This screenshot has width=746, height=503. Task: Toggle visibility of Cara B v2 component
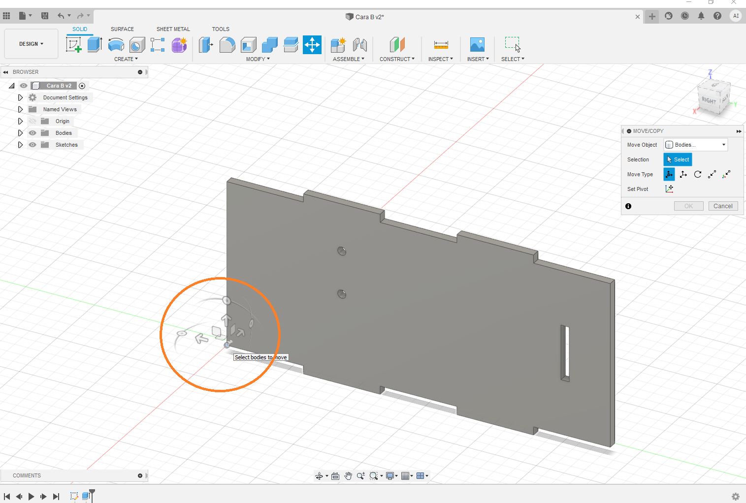click(23, 86)
